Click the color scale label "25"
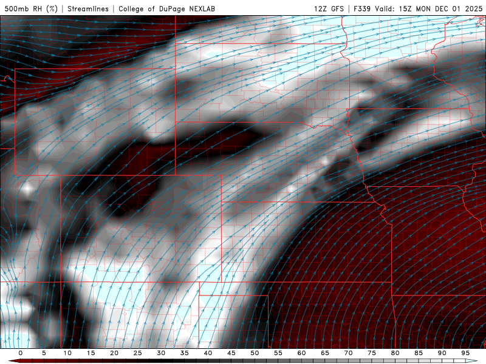486x364 pixels. click(138, 353)
